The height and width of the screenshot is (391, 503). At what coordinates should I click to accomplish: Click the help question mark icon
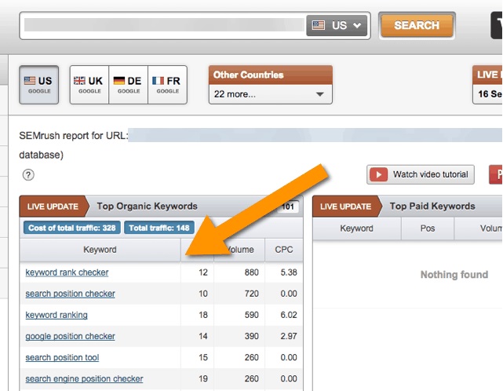[x=29, y=175]
